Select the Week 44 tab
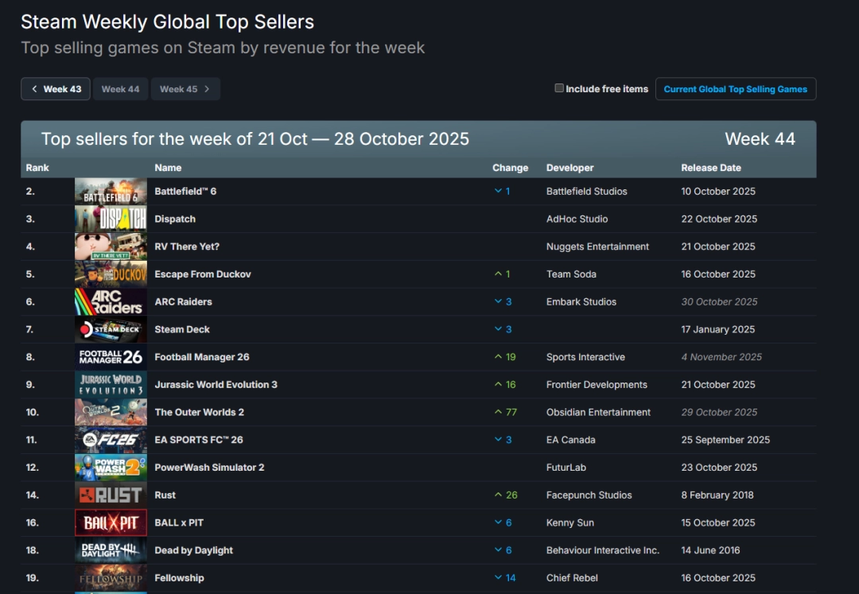 coord(120,88)
